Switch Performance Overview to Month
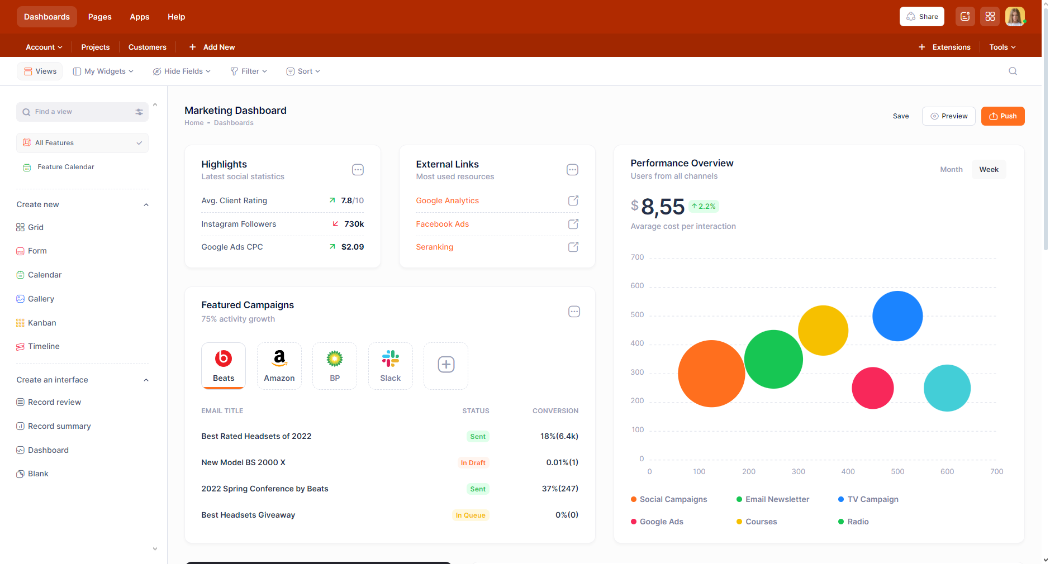 coord(951,170)
